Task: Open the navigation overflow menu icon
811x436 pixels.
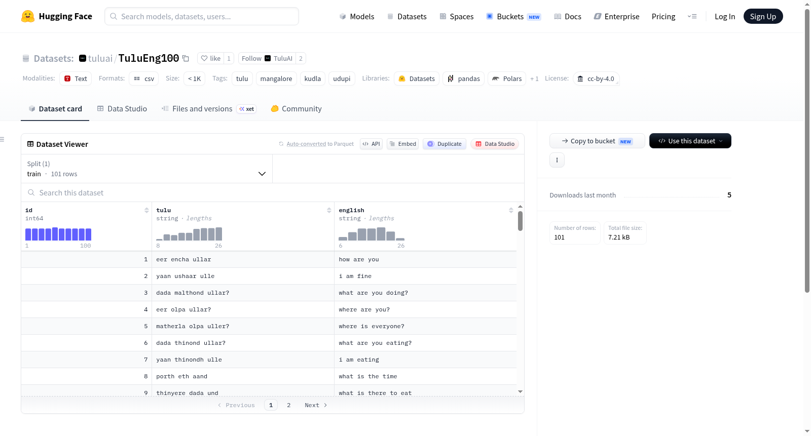Action: (x=692, y=17)
